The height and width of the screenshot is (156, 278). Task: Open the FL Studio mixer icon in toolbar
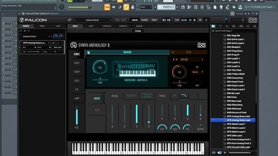pos(202,7)
